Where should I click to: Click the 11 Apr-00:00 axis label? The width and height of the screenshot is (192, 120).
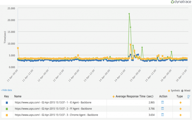coord(12,76)
